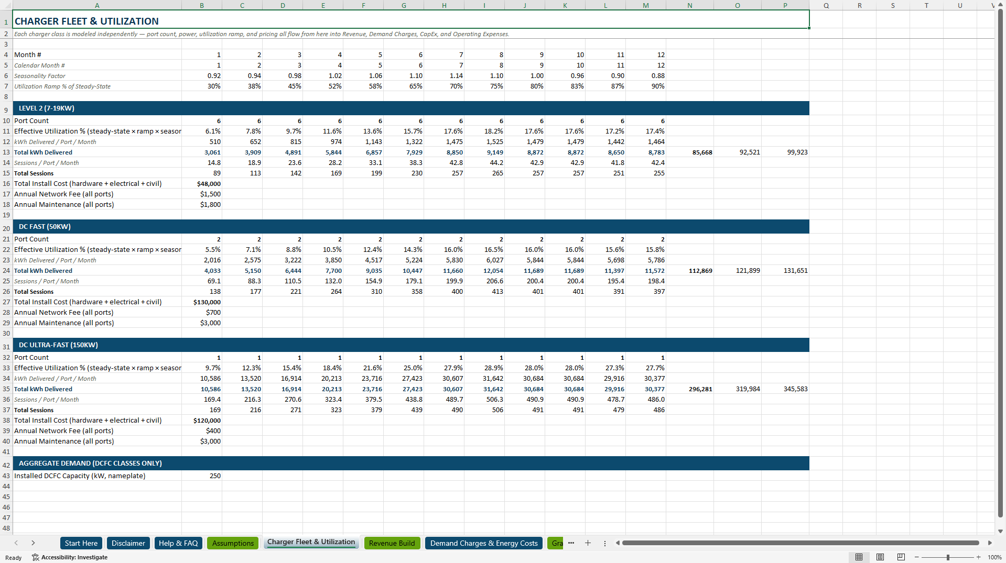
Task: Select column A header
Action: click(97, 5)
